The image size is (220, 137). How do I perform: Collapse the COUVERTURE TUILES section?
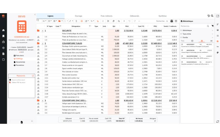click(43, 43)
